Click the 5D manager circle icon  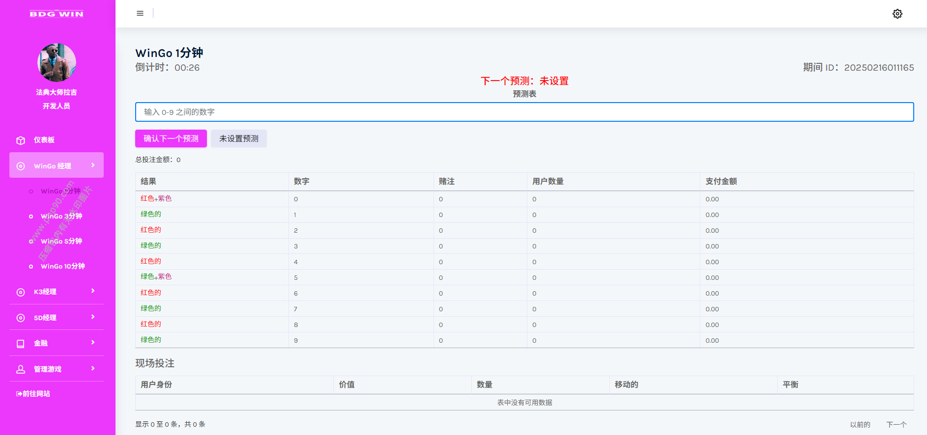(21, 318)
